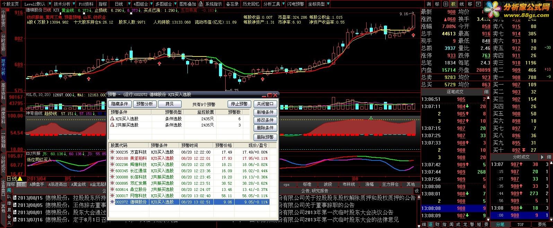Click 停止预警 button
This screenshot has height=228, width=553.
[239, 104]
